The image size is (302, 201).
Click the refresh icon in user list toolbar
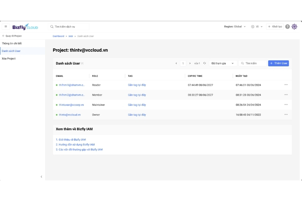tap(205, 63)
